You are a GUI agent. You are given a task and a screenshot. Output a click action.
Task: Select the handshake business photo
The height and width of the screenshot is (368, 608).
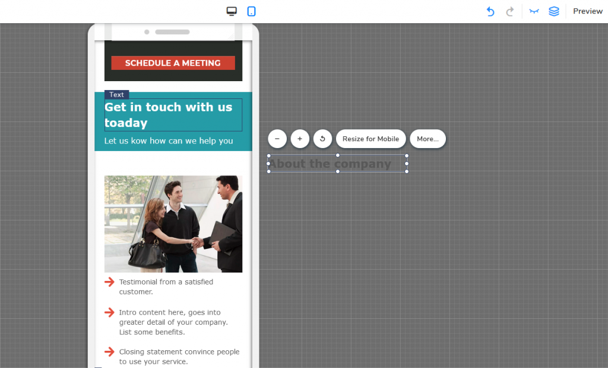coord(173,224)
